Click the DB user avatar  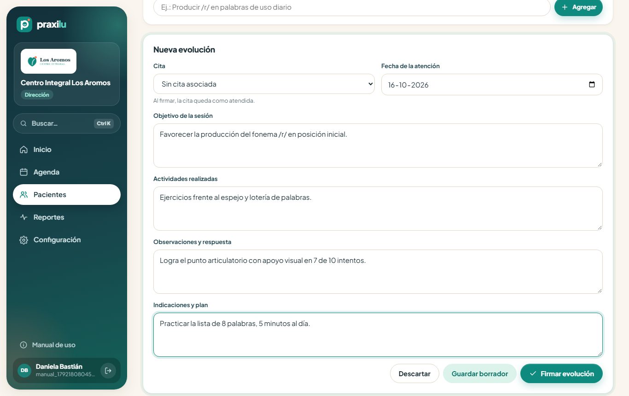click(x=24, y=370)
